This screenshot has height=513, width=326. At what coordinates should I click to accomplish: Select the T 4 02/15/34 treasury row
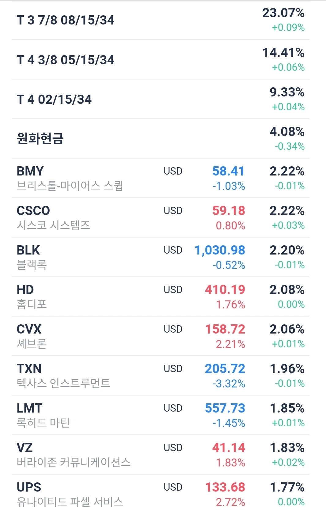click(x=54, y=99)
